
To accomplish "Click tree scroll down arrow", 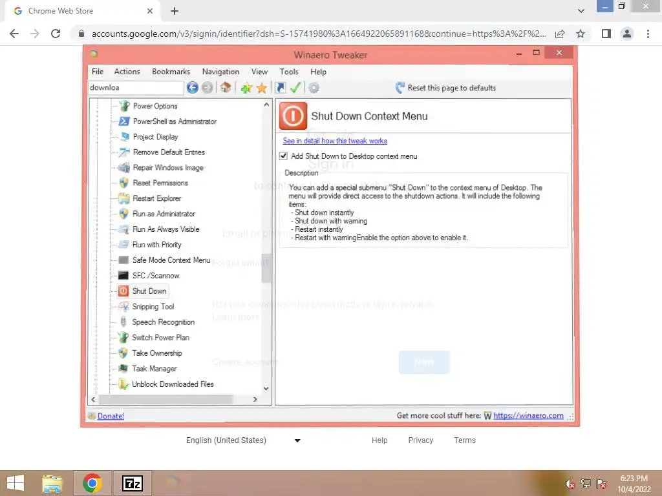I will tap(266, 388).
